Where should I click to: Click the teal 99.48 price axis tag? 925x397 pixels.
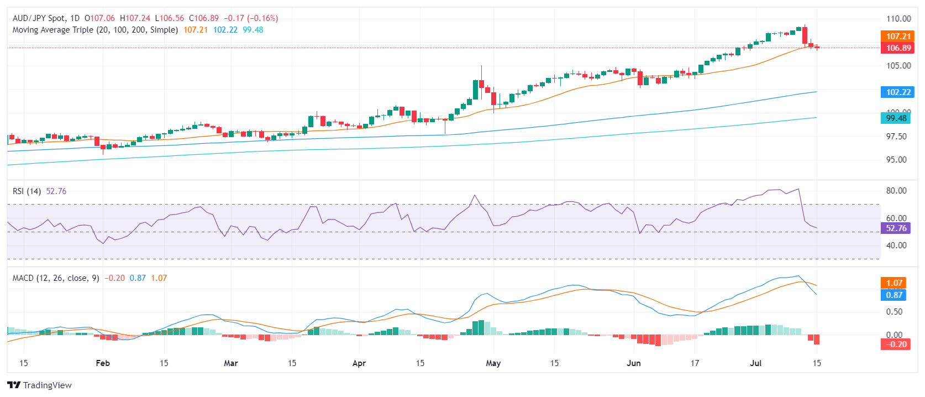coord(896,118)
